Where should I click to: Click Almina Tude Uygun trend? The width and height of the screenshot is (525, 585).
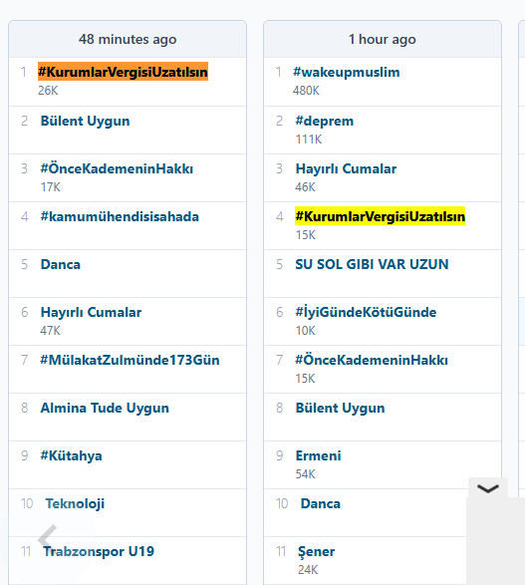105,408
